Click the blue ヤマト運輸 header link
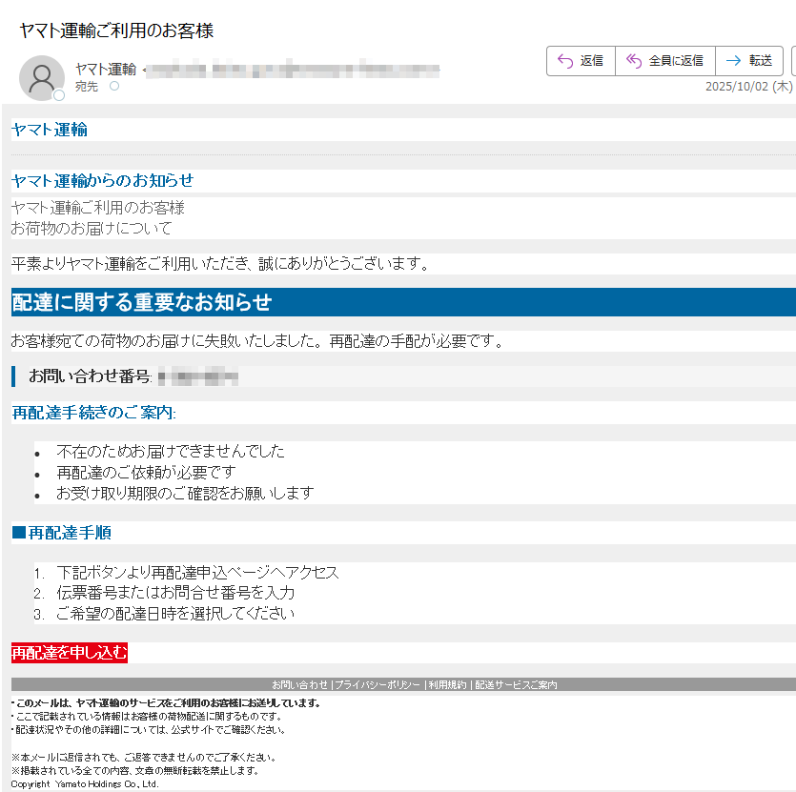Screen dimensions: 796x792 click(x=49, y=129)
